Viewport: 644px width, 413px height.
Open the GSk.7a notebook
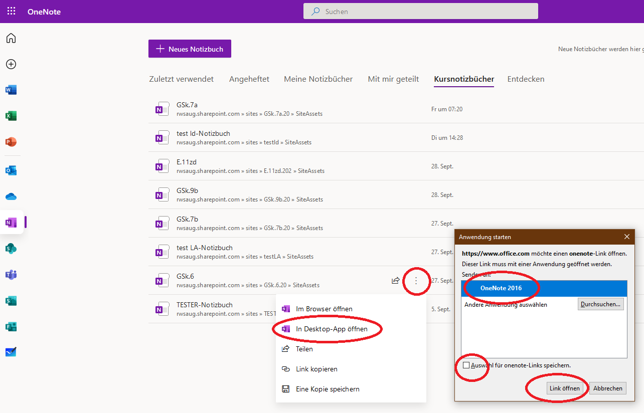[x=187, y=105]
